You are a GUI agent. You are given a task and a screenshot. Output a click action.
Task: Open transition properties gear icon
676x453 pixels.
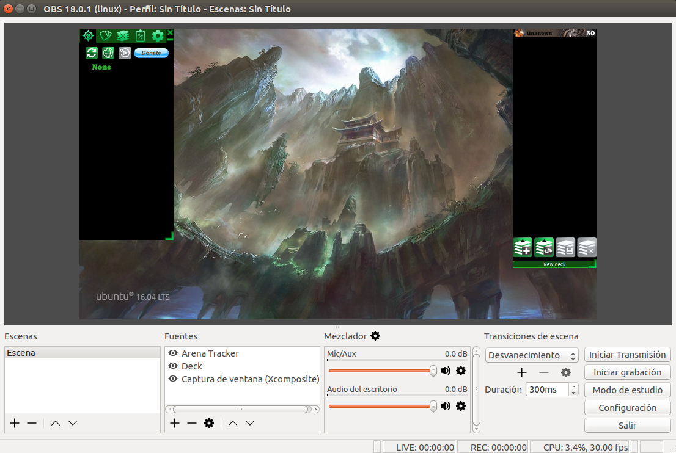(566, 372)
